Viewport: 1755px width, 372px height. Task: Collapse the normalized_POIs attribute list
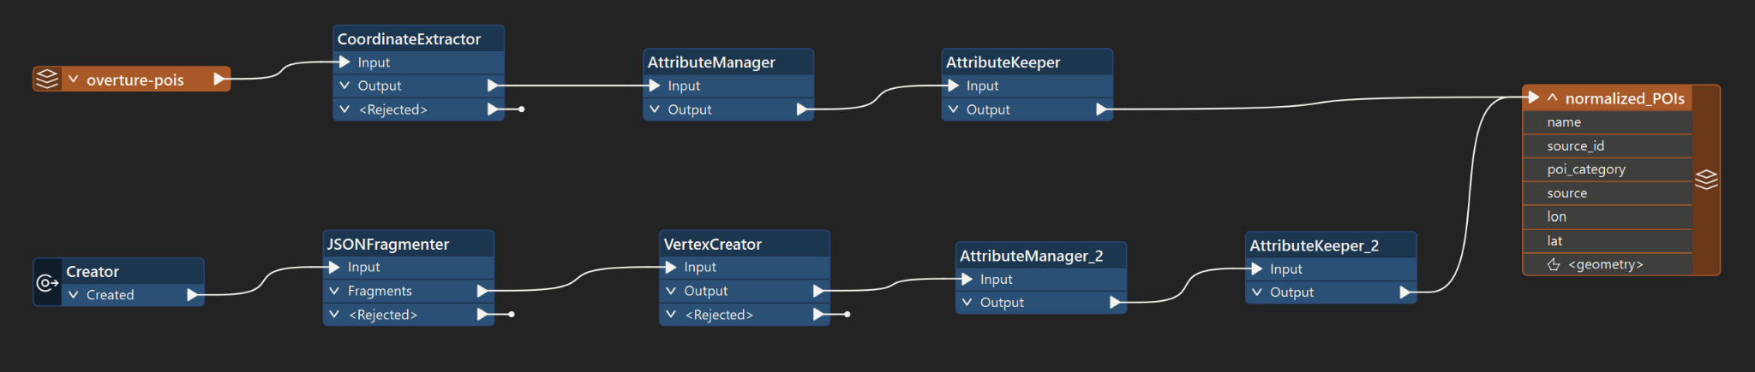click(1552, 97)
